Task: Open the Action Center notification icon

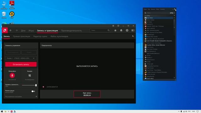Action: point(198,111)
